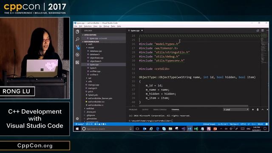Click the master branch indicator in status bar
Screen dimensions: 272x153
click(80, 124)
